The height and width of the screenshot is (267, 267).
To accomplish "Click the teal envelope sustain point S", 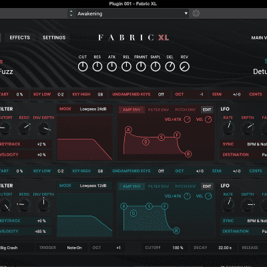I will [x=149, y=206].
